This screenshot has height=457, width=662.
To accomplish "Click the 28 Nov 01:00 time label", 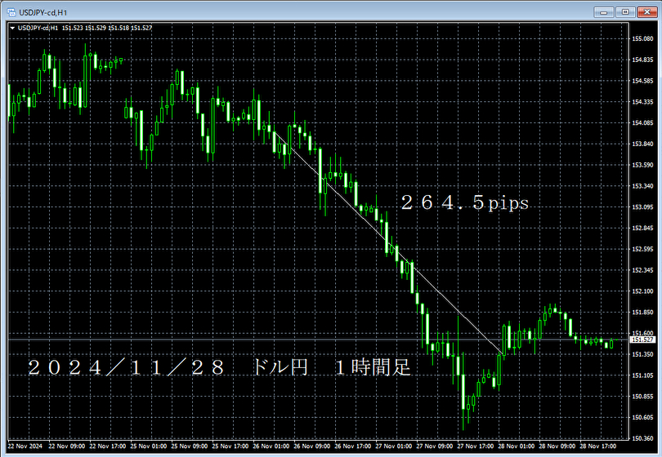I will pyautogui.click(x=517, y=446).
